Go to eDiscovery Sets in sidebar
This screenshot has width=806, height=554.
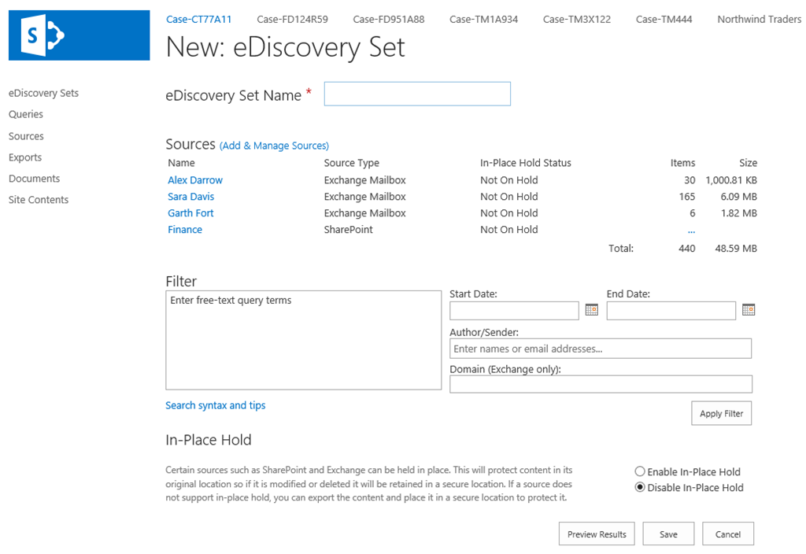pyautogui.click(x=44, y=93)
